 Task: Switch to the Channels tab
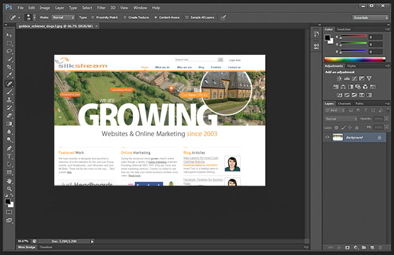(x=344, y=103)
